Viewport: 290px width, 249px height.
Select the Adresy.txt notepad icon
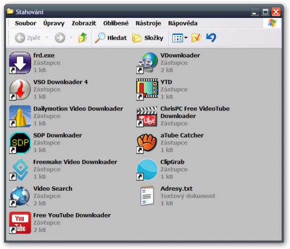coord(147,196)
